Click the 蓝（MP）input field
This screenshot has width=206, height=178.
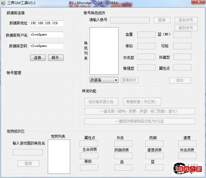point(182,35)
